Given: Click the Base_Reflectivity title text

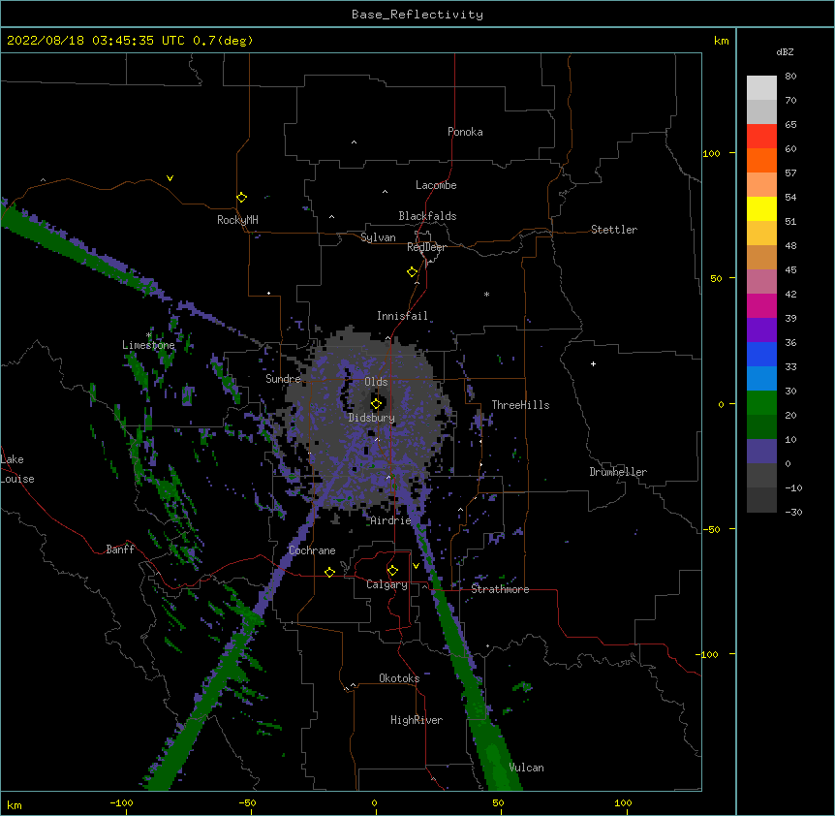Looking at the screenshot, I should [417, 15].
